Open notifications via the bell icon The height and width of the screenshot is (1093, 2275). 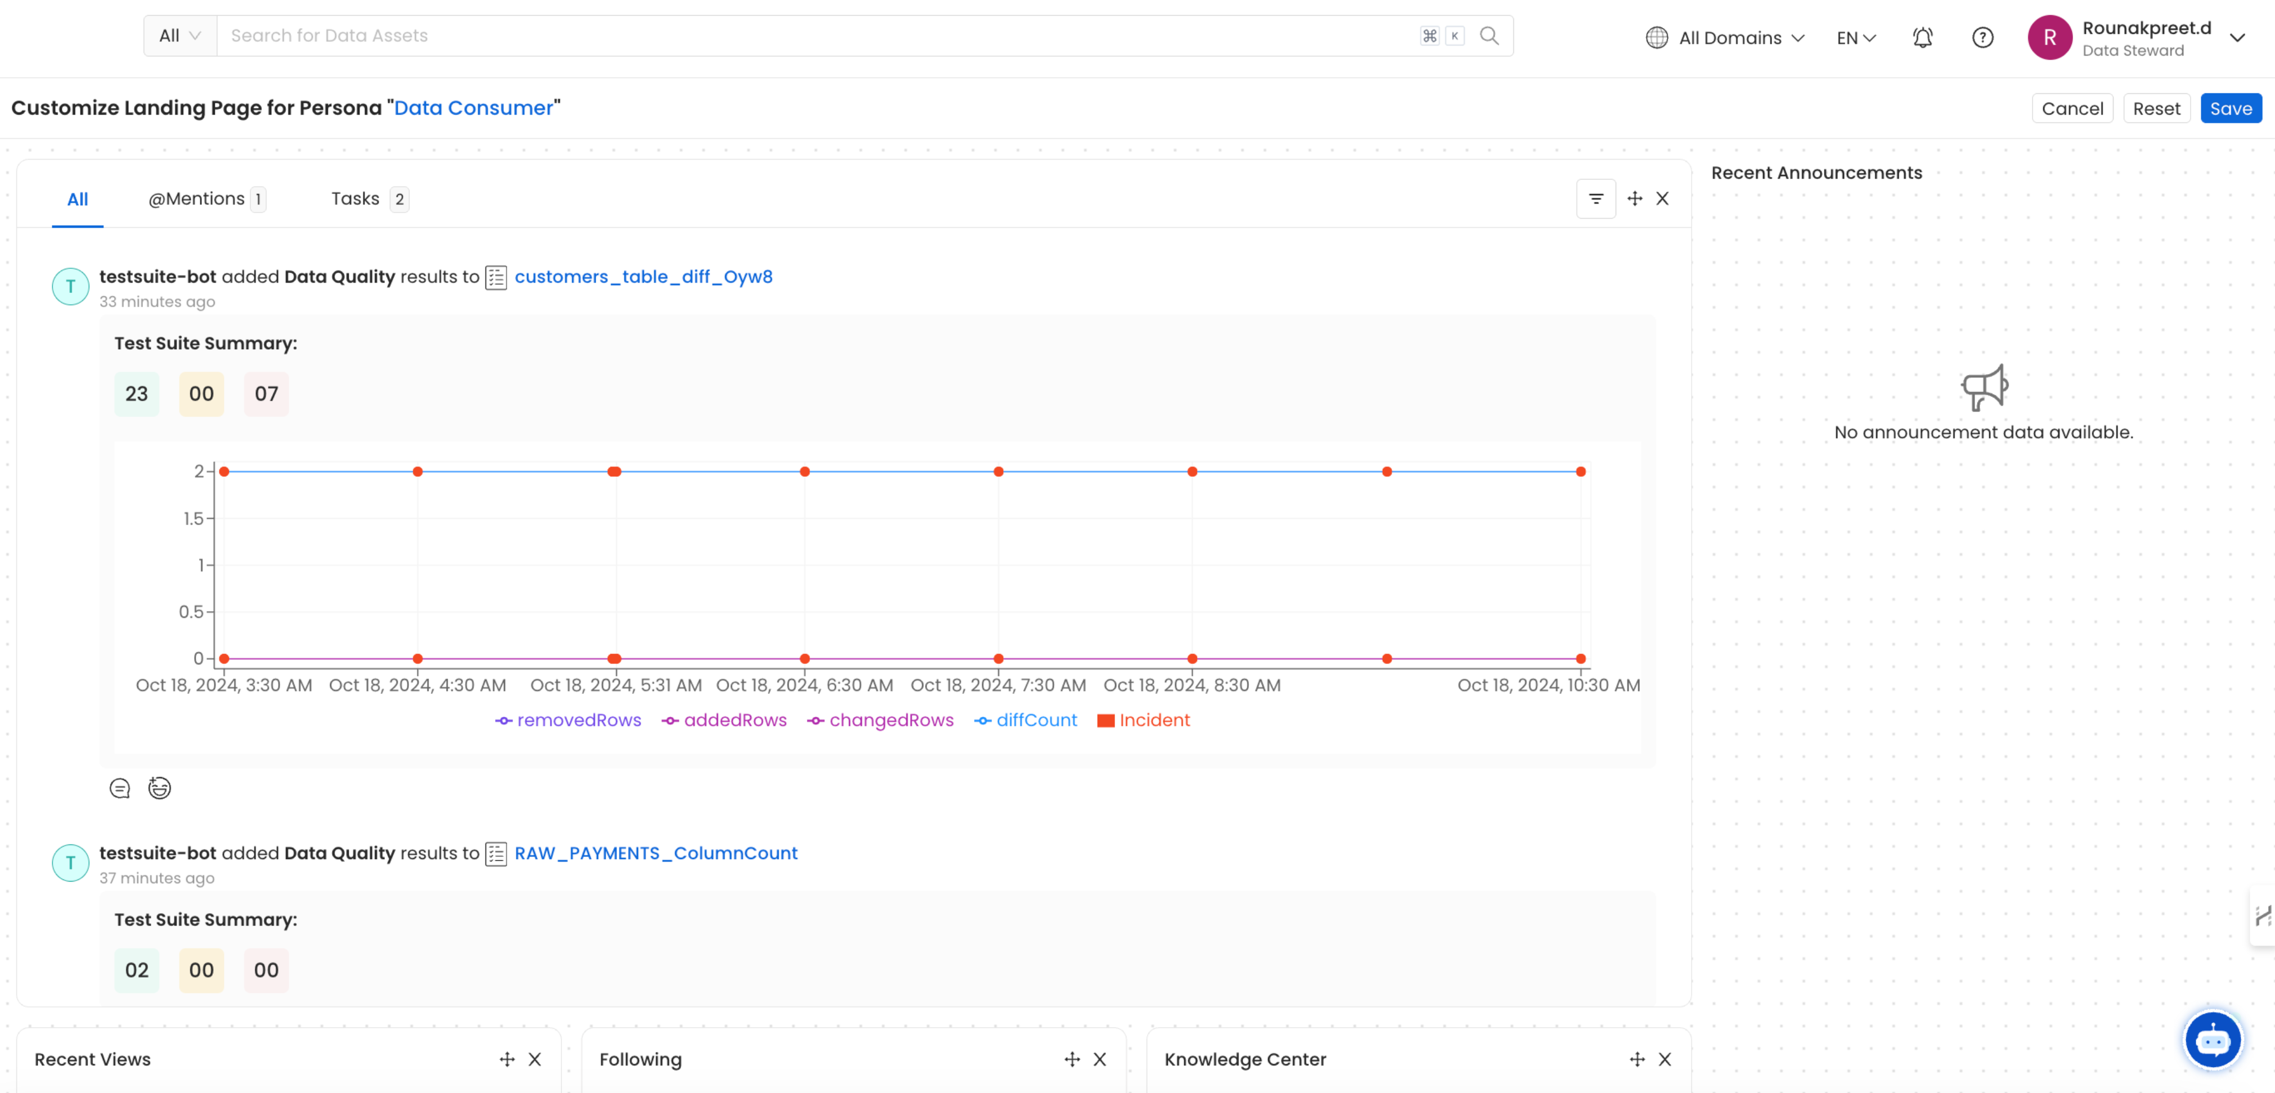tap(1922, 37)
